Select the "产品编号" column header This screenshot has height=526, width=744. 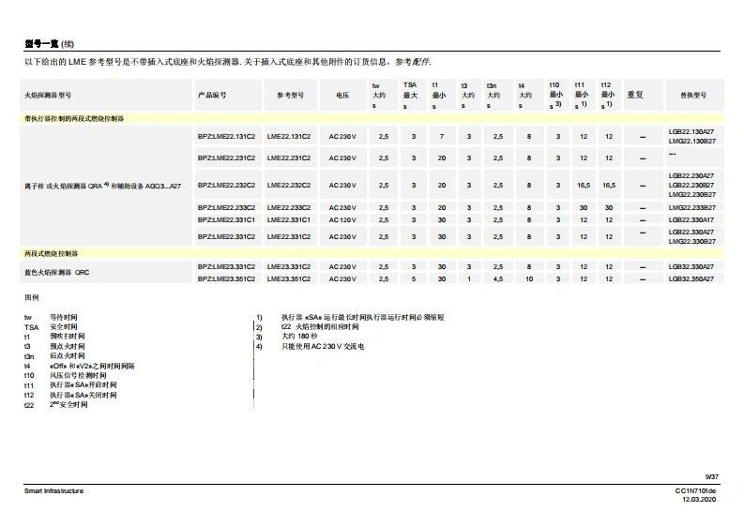click(x=212, y=96)
